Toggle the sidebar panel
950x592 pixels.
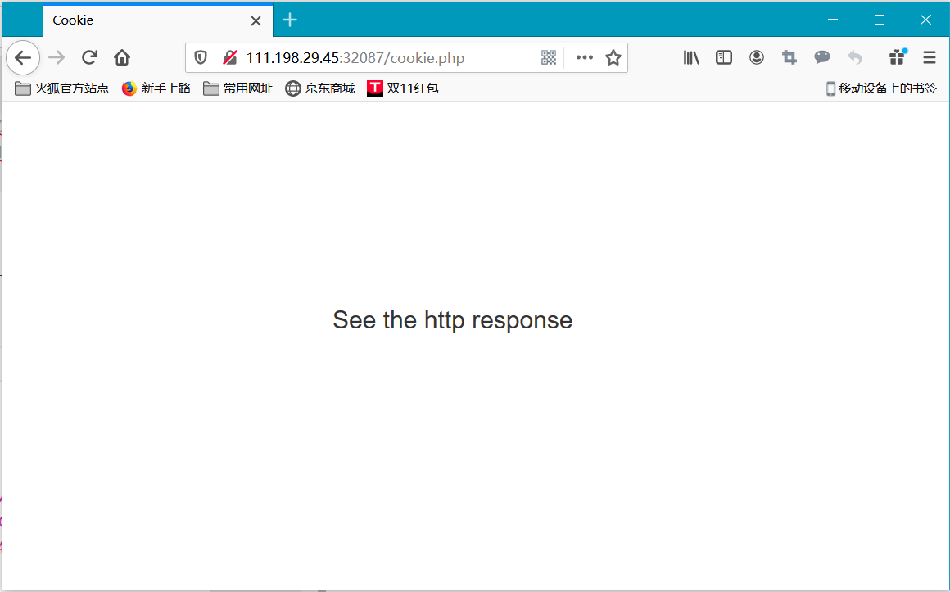click(724, 57)
